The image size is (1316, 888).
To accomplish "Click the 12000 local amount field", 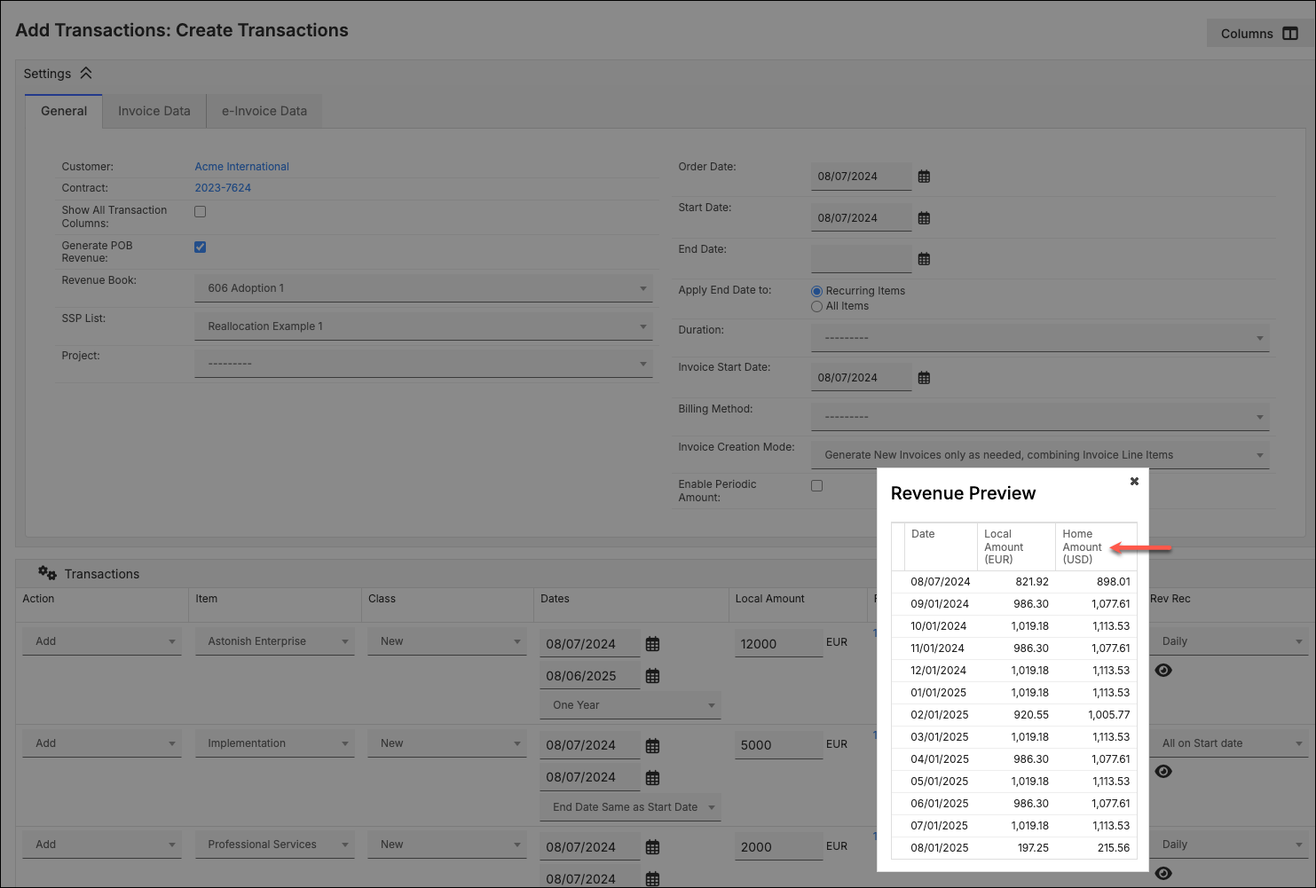I will [779, 644].
